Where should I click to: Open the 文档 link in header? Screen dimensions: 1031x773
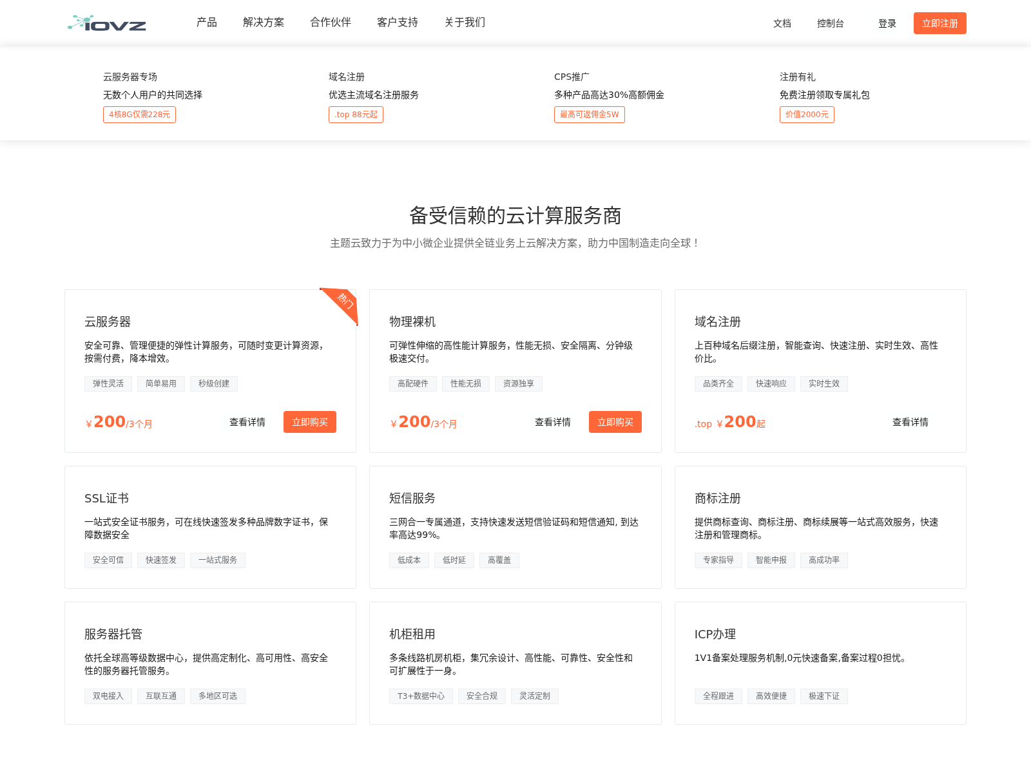782,23
